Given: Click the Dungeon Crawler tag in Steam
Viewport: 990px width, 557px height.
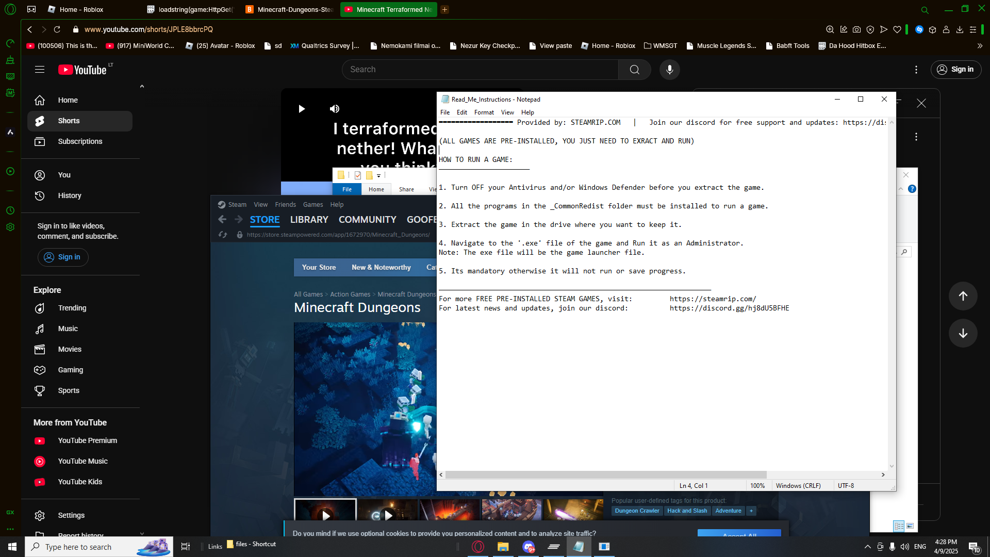Looking at the screenshot, I should pos(637,511).
